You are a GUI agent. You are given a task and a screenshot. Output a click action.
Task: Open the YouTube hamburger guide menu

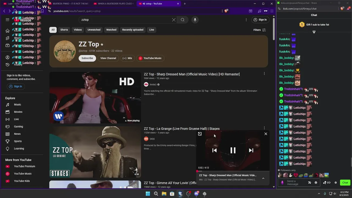coord(7,20)
